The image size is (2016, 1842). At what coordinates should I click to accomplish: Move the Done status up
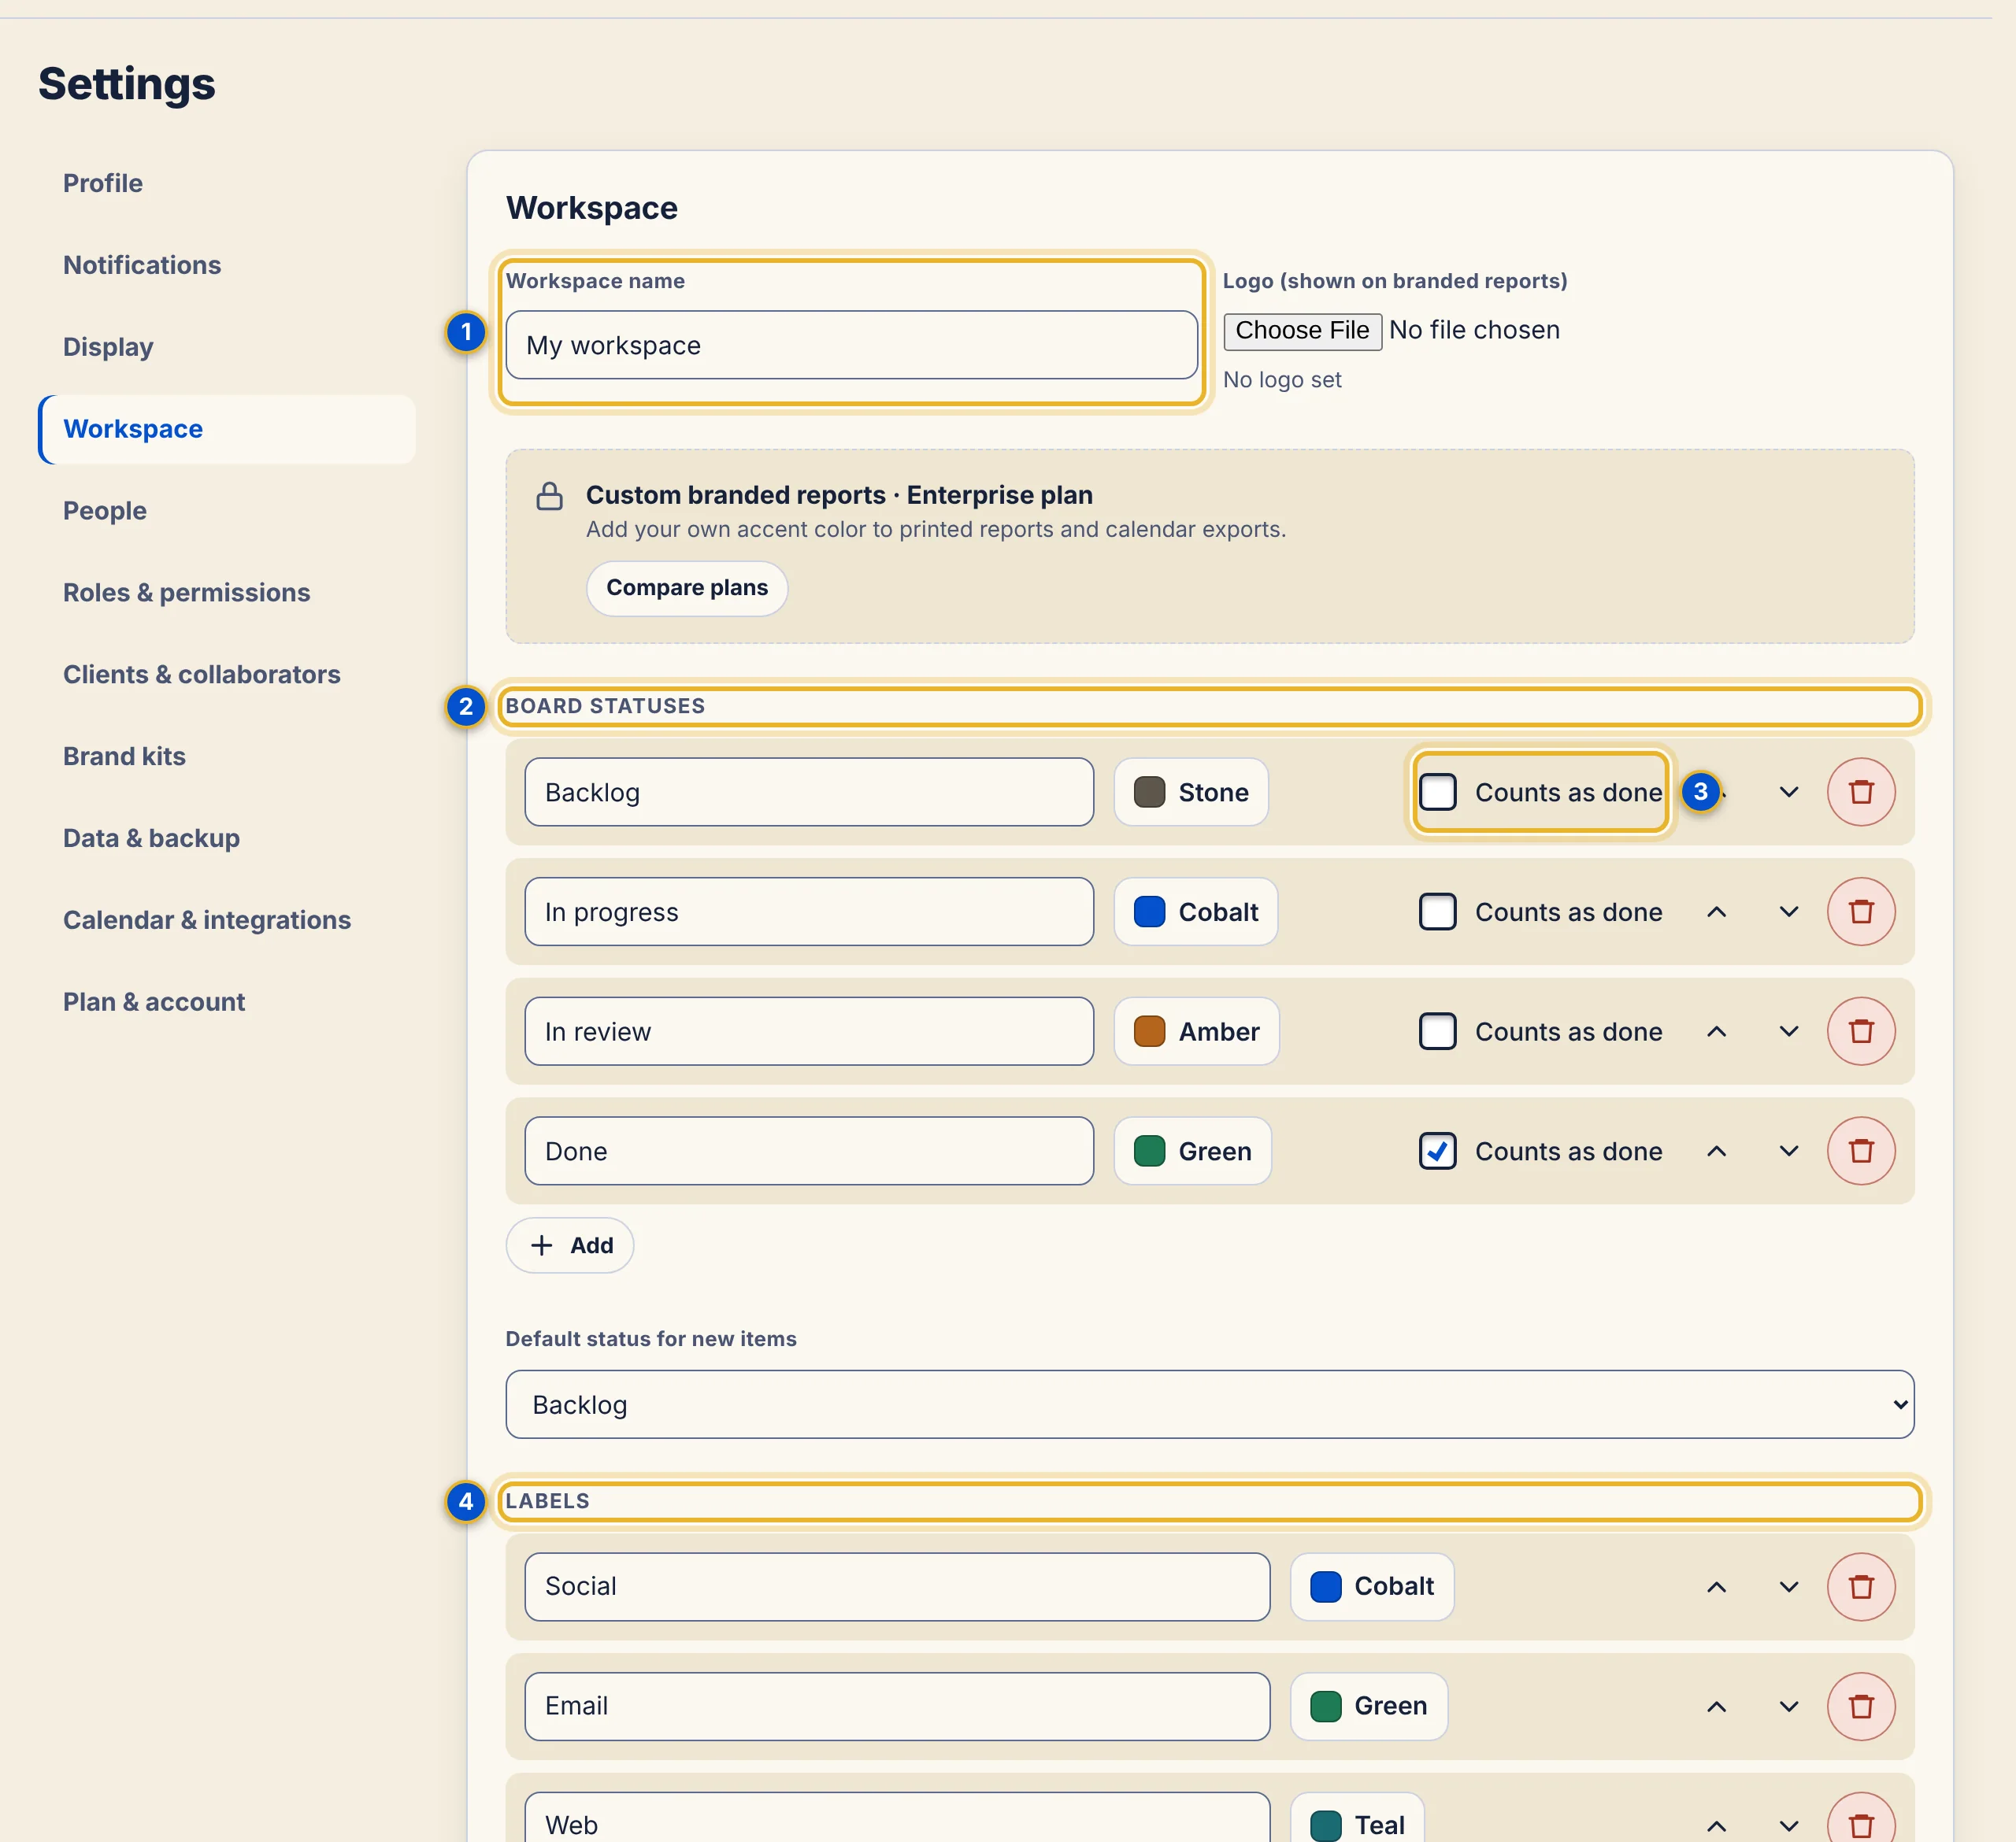click(1716, 1152)
